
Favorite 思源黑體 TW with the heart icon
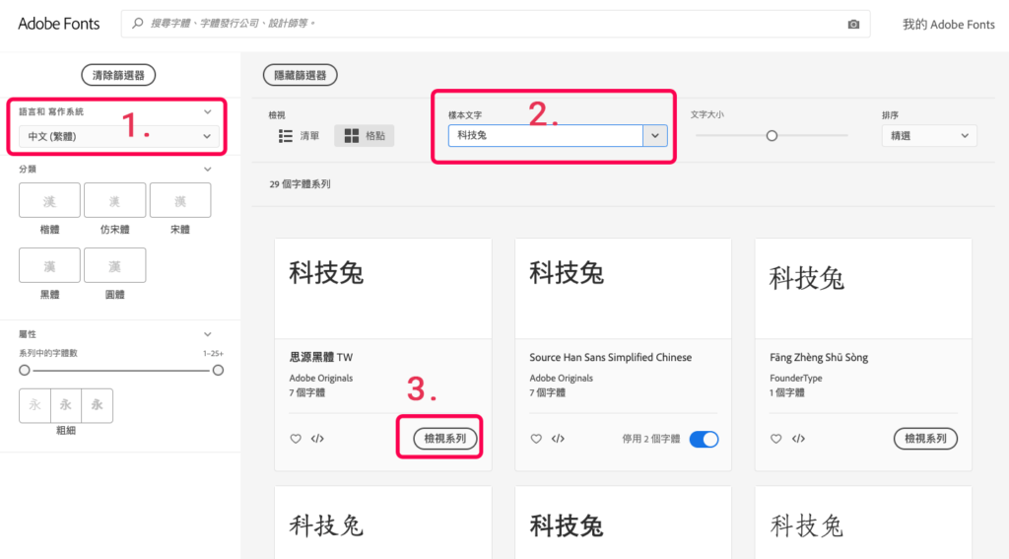pos(296,439)
